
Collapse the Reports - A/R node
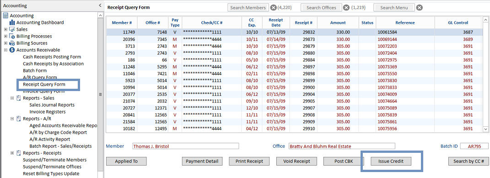(x=12, y=119)
